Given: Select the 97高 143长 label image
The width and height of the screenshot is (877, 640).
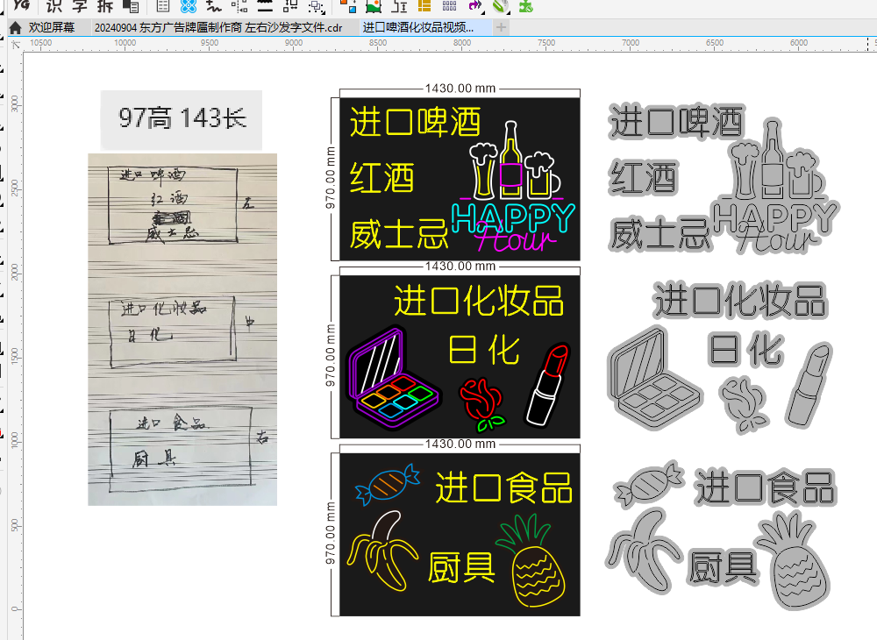Looking at the screenshot, I should (x=182, y=119).
